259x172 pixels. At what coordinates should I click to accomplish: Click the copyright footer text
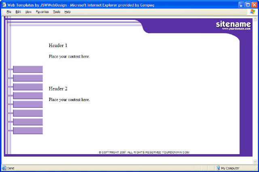tap(144, 153)
